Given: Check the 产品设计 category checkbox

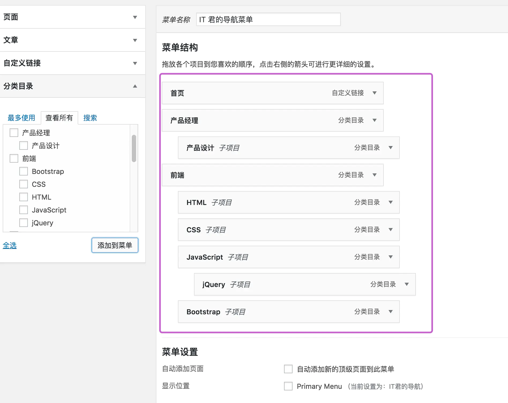Looking at the screenshot, I should coord(24,145).
